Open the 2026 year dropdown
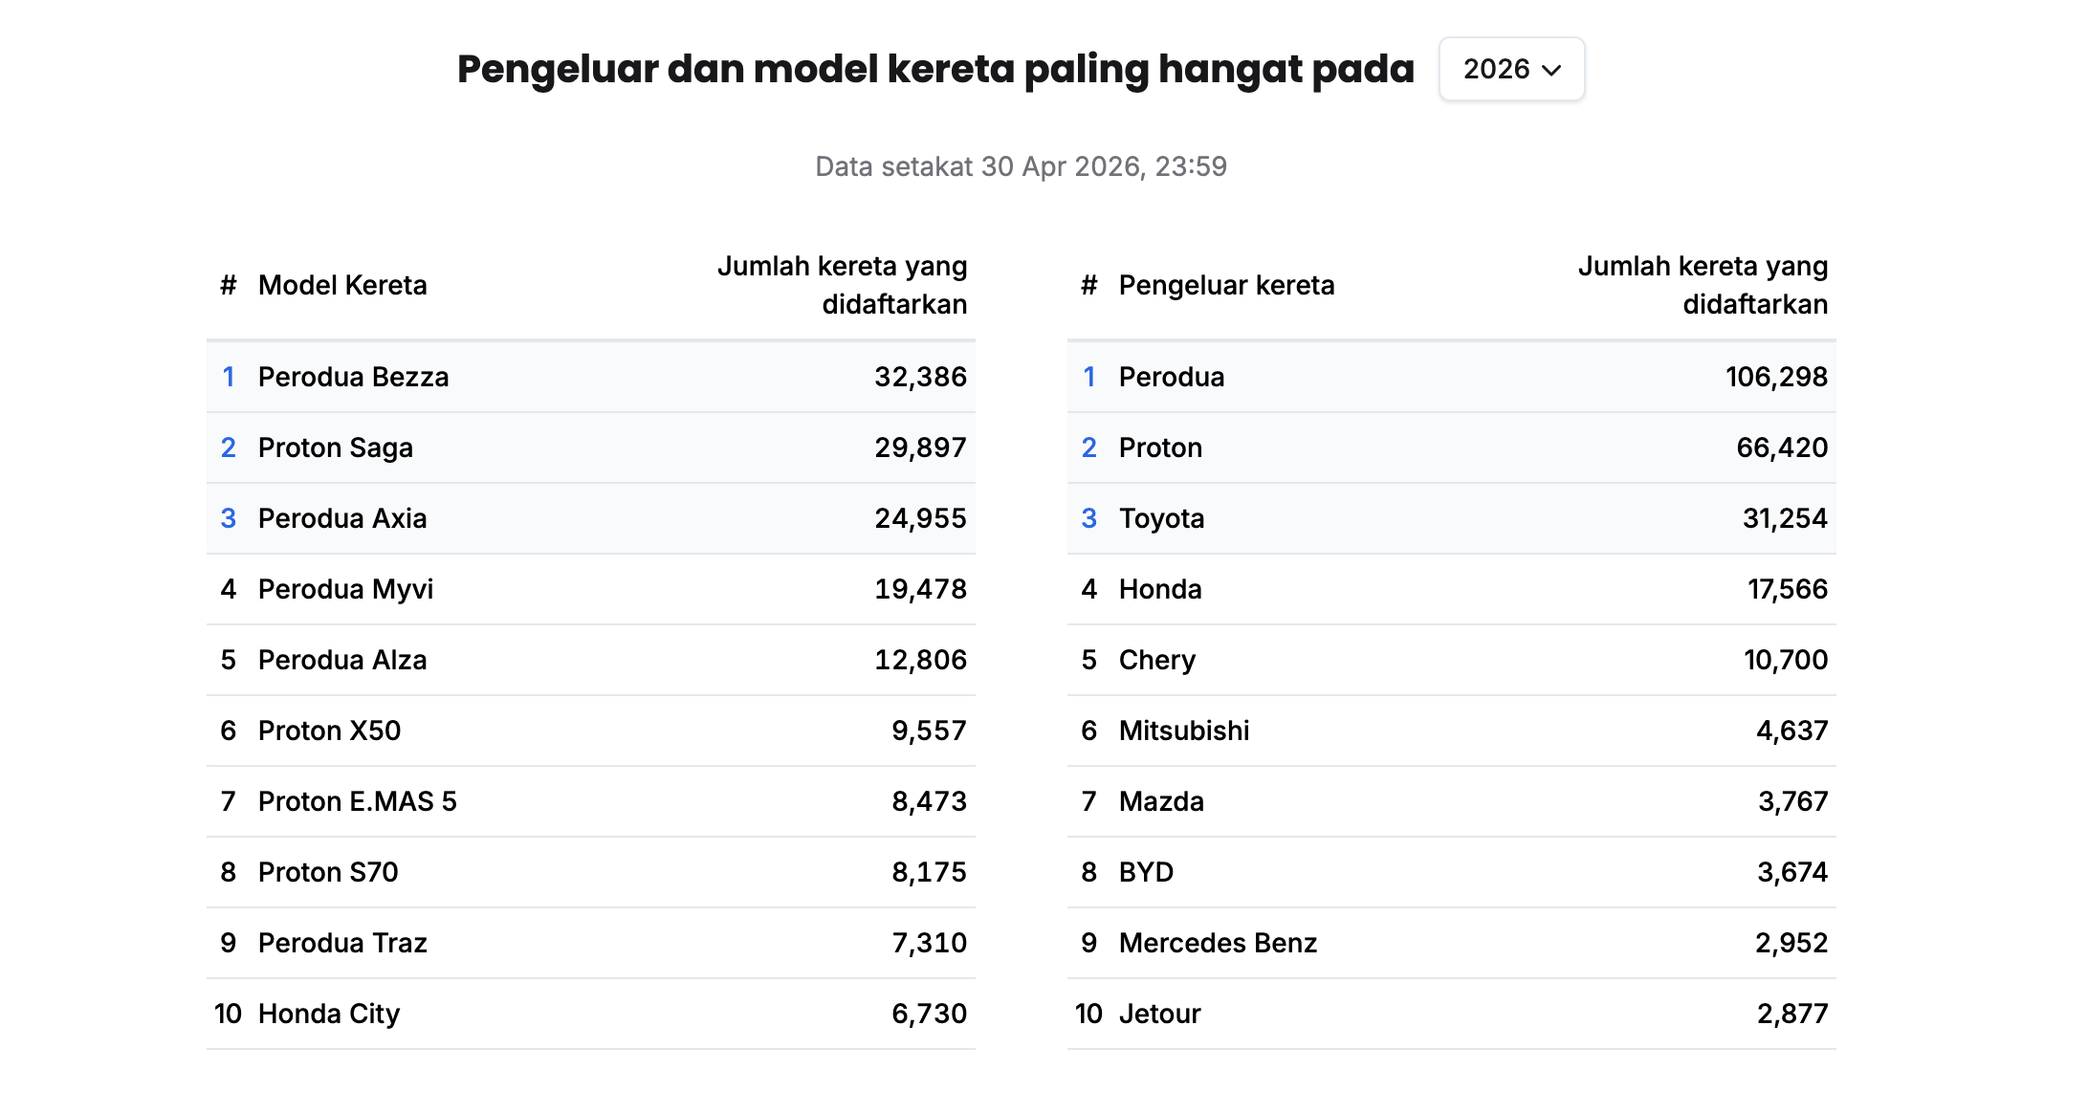The image size is (2088, 1113). [x=1511, y=69]
